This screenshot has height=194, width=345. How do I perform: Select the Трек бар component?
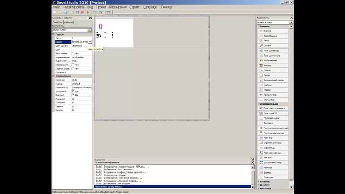click(273, 138)
